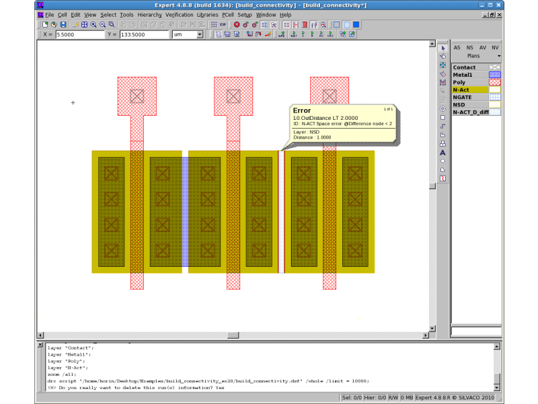Select the circle drawing tool
Image resolution: width=538 pixels, height=404 pixels.
click(x=443, y=161)
